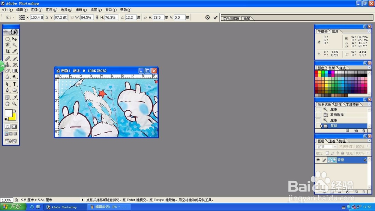Select the History Brush tool
Viewport: 375px width, 211px height.
point(15,65)
